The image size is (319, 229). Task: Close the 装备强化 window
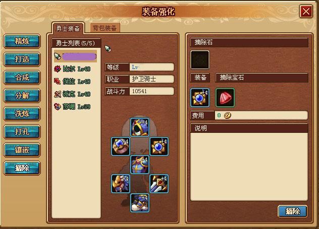point(306,12)
